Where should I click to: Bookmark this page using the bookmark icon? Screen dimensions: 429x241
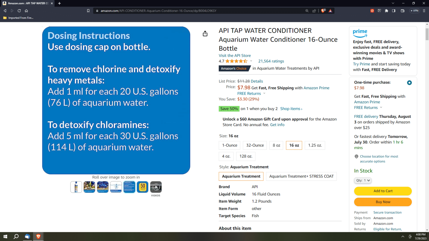point(88,11)
